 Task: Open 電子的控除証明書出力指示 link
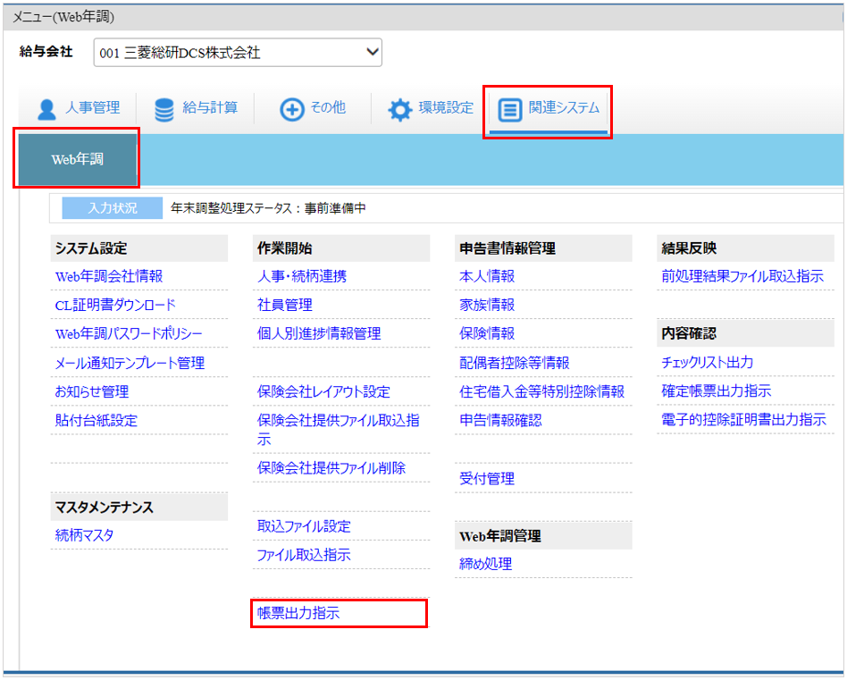pos(744,420)
